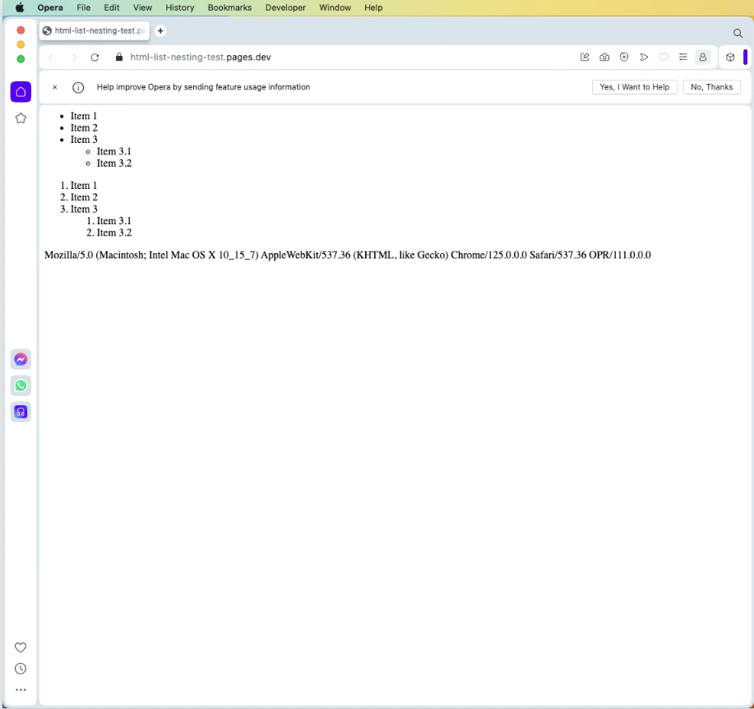Open WhatsApp in the sidebar

[21, 385]
